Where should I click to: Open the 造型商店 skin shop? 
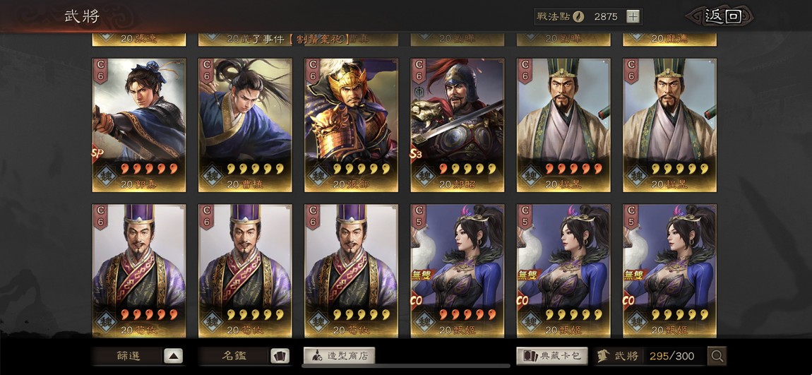click(x=339, y=356)
